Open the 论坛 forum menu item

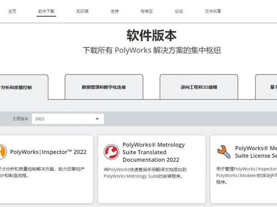pyautogui.click(x=179, y=11)
